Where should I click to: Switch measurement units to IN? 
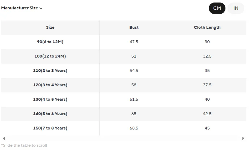(x=236, y=8)
